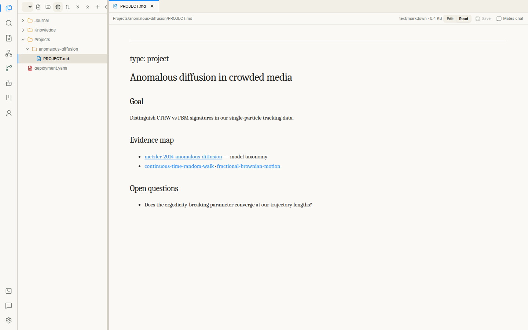Create a new file with toolbar icon

(38, 7)
